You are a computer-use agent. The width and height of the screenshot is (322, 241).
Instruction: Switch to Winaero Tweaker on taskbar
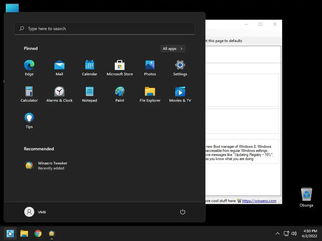click(52, 233)
